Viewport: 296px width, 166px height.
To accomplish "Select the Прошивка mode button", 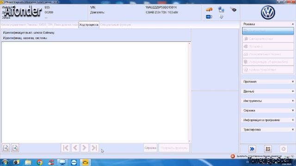I will [268, 47].
